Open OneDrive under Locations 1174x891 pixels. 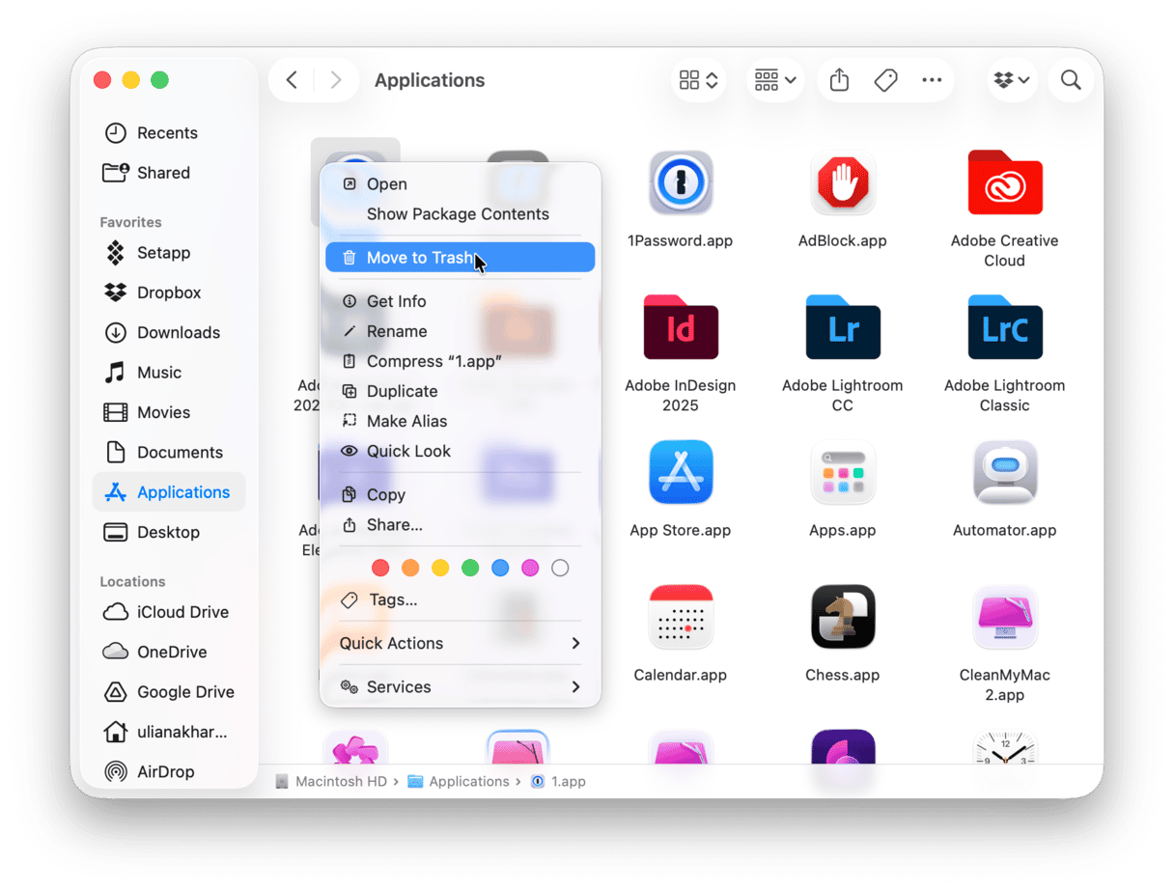169,653
